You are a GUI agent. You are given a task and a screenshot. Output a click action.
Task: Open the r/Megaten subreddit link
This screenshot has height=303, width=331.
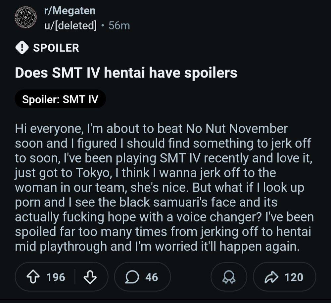(69, 10)
